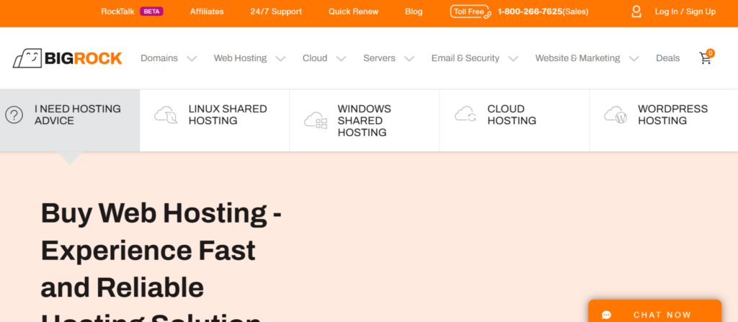Visit the Affiliates link
Viewport: 738px width, 322px height.
(207, 12)
